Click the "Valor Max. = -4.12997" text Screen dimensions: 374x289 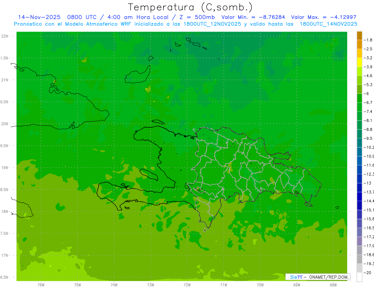click(x=324, y=17)
